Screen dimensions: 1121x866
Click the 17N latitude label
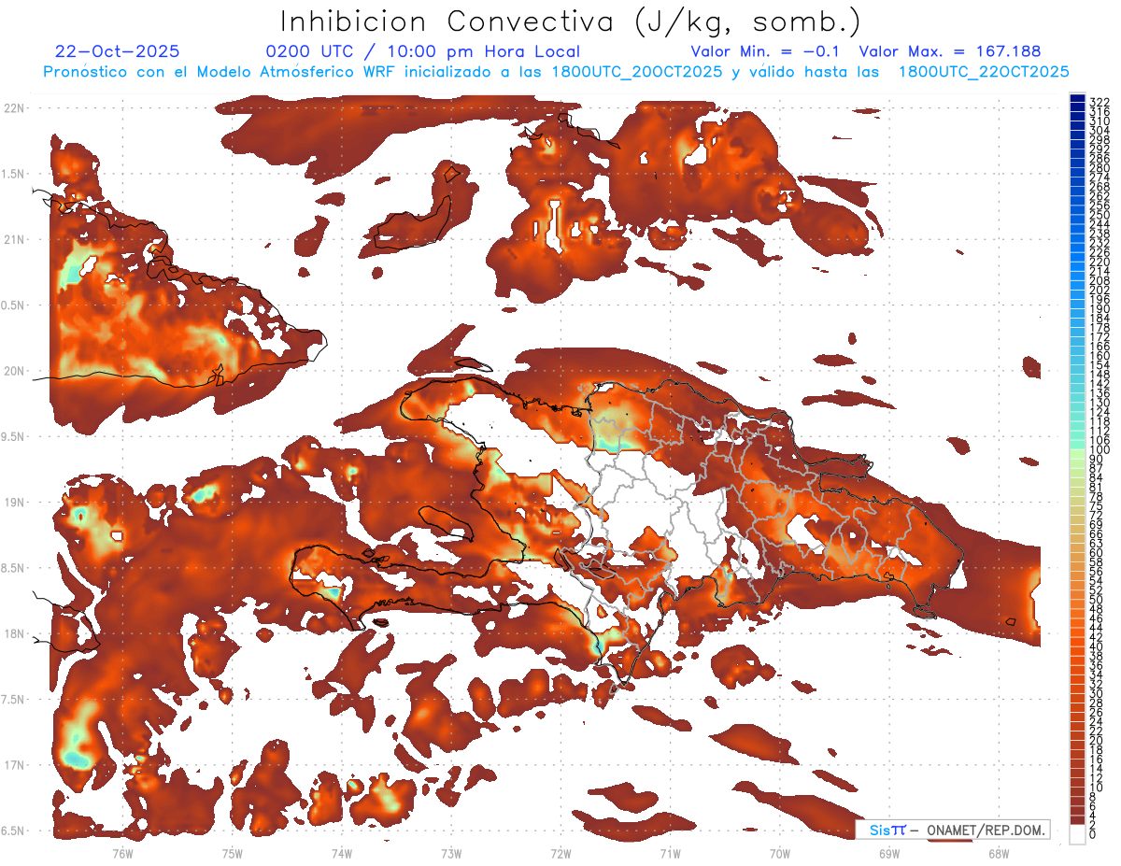(12, 765)
